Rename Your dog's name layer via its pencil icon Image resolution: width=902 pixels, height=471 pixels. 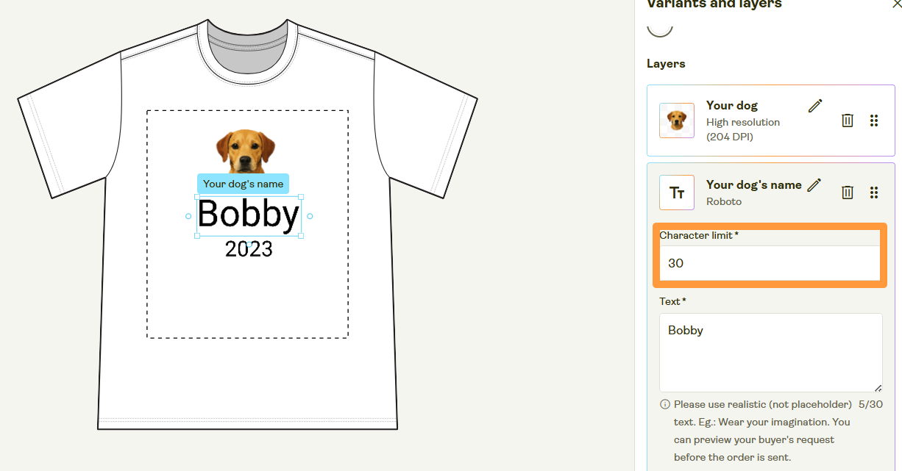click(x=814, y=185)
